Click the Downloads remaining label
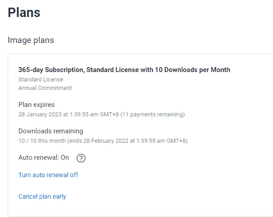The width and height of the screenshot is (273, 217). click(x=51, y=131)
